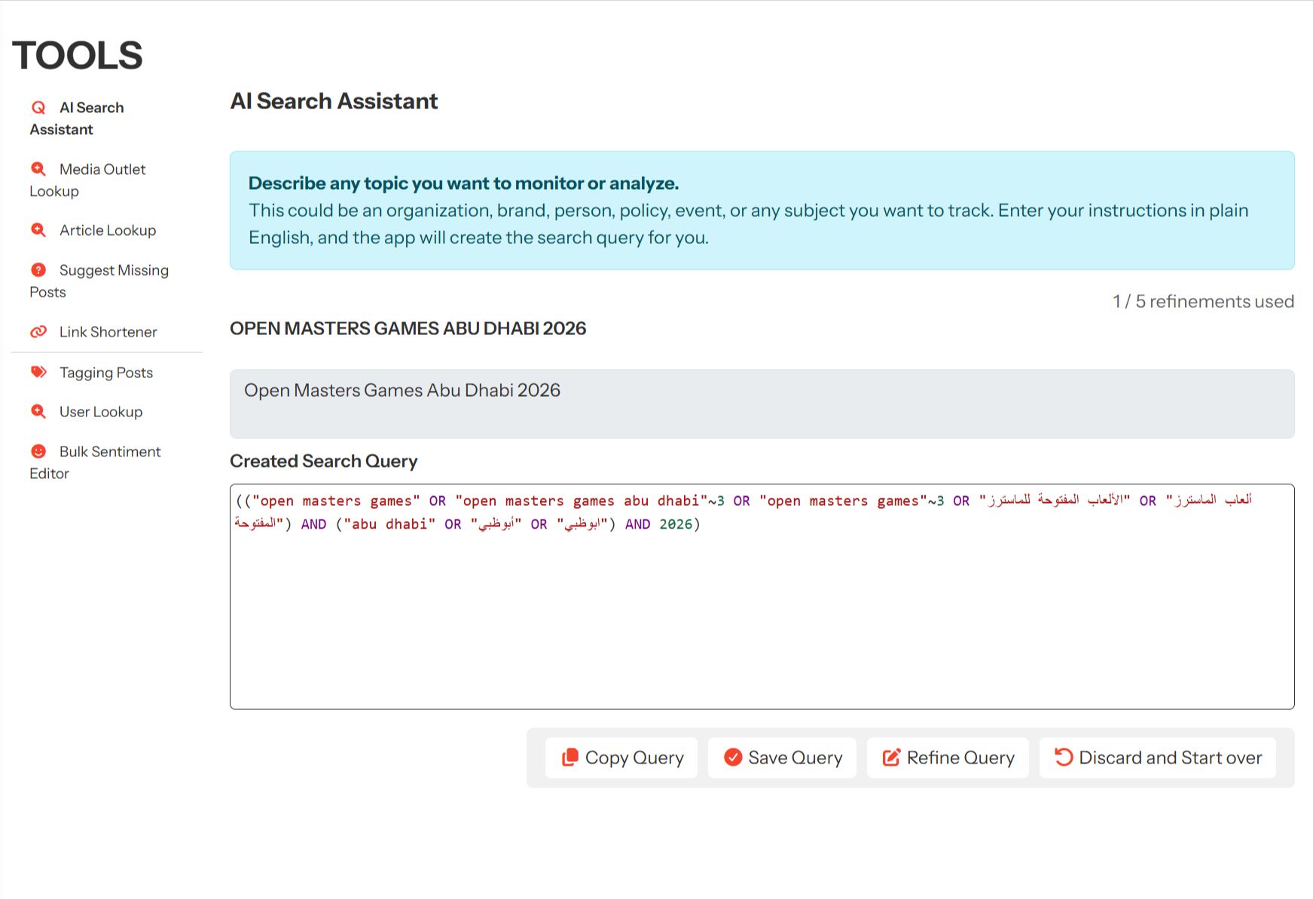
Task: Select Tagging Posts in the sidebar
Action: [x=106, y=373]
